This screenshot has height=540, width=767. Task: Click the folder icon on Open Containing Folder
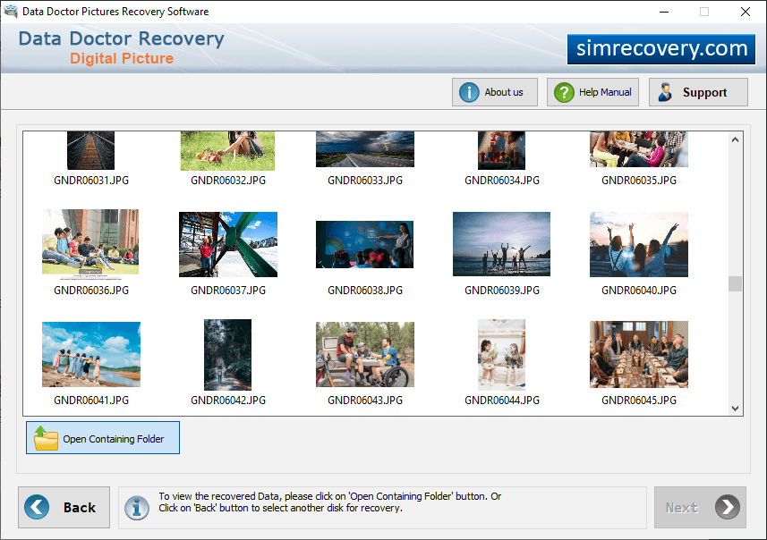pos(46,438)
